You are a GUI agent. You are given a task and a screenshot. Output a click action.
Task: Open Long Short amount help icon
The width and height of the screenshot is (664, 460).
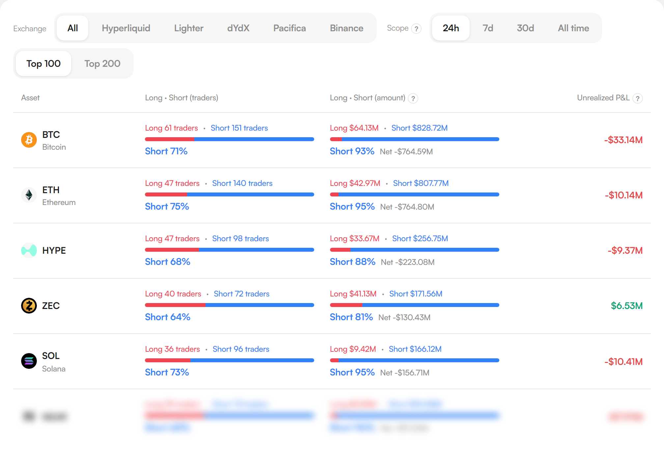point(413,98)
